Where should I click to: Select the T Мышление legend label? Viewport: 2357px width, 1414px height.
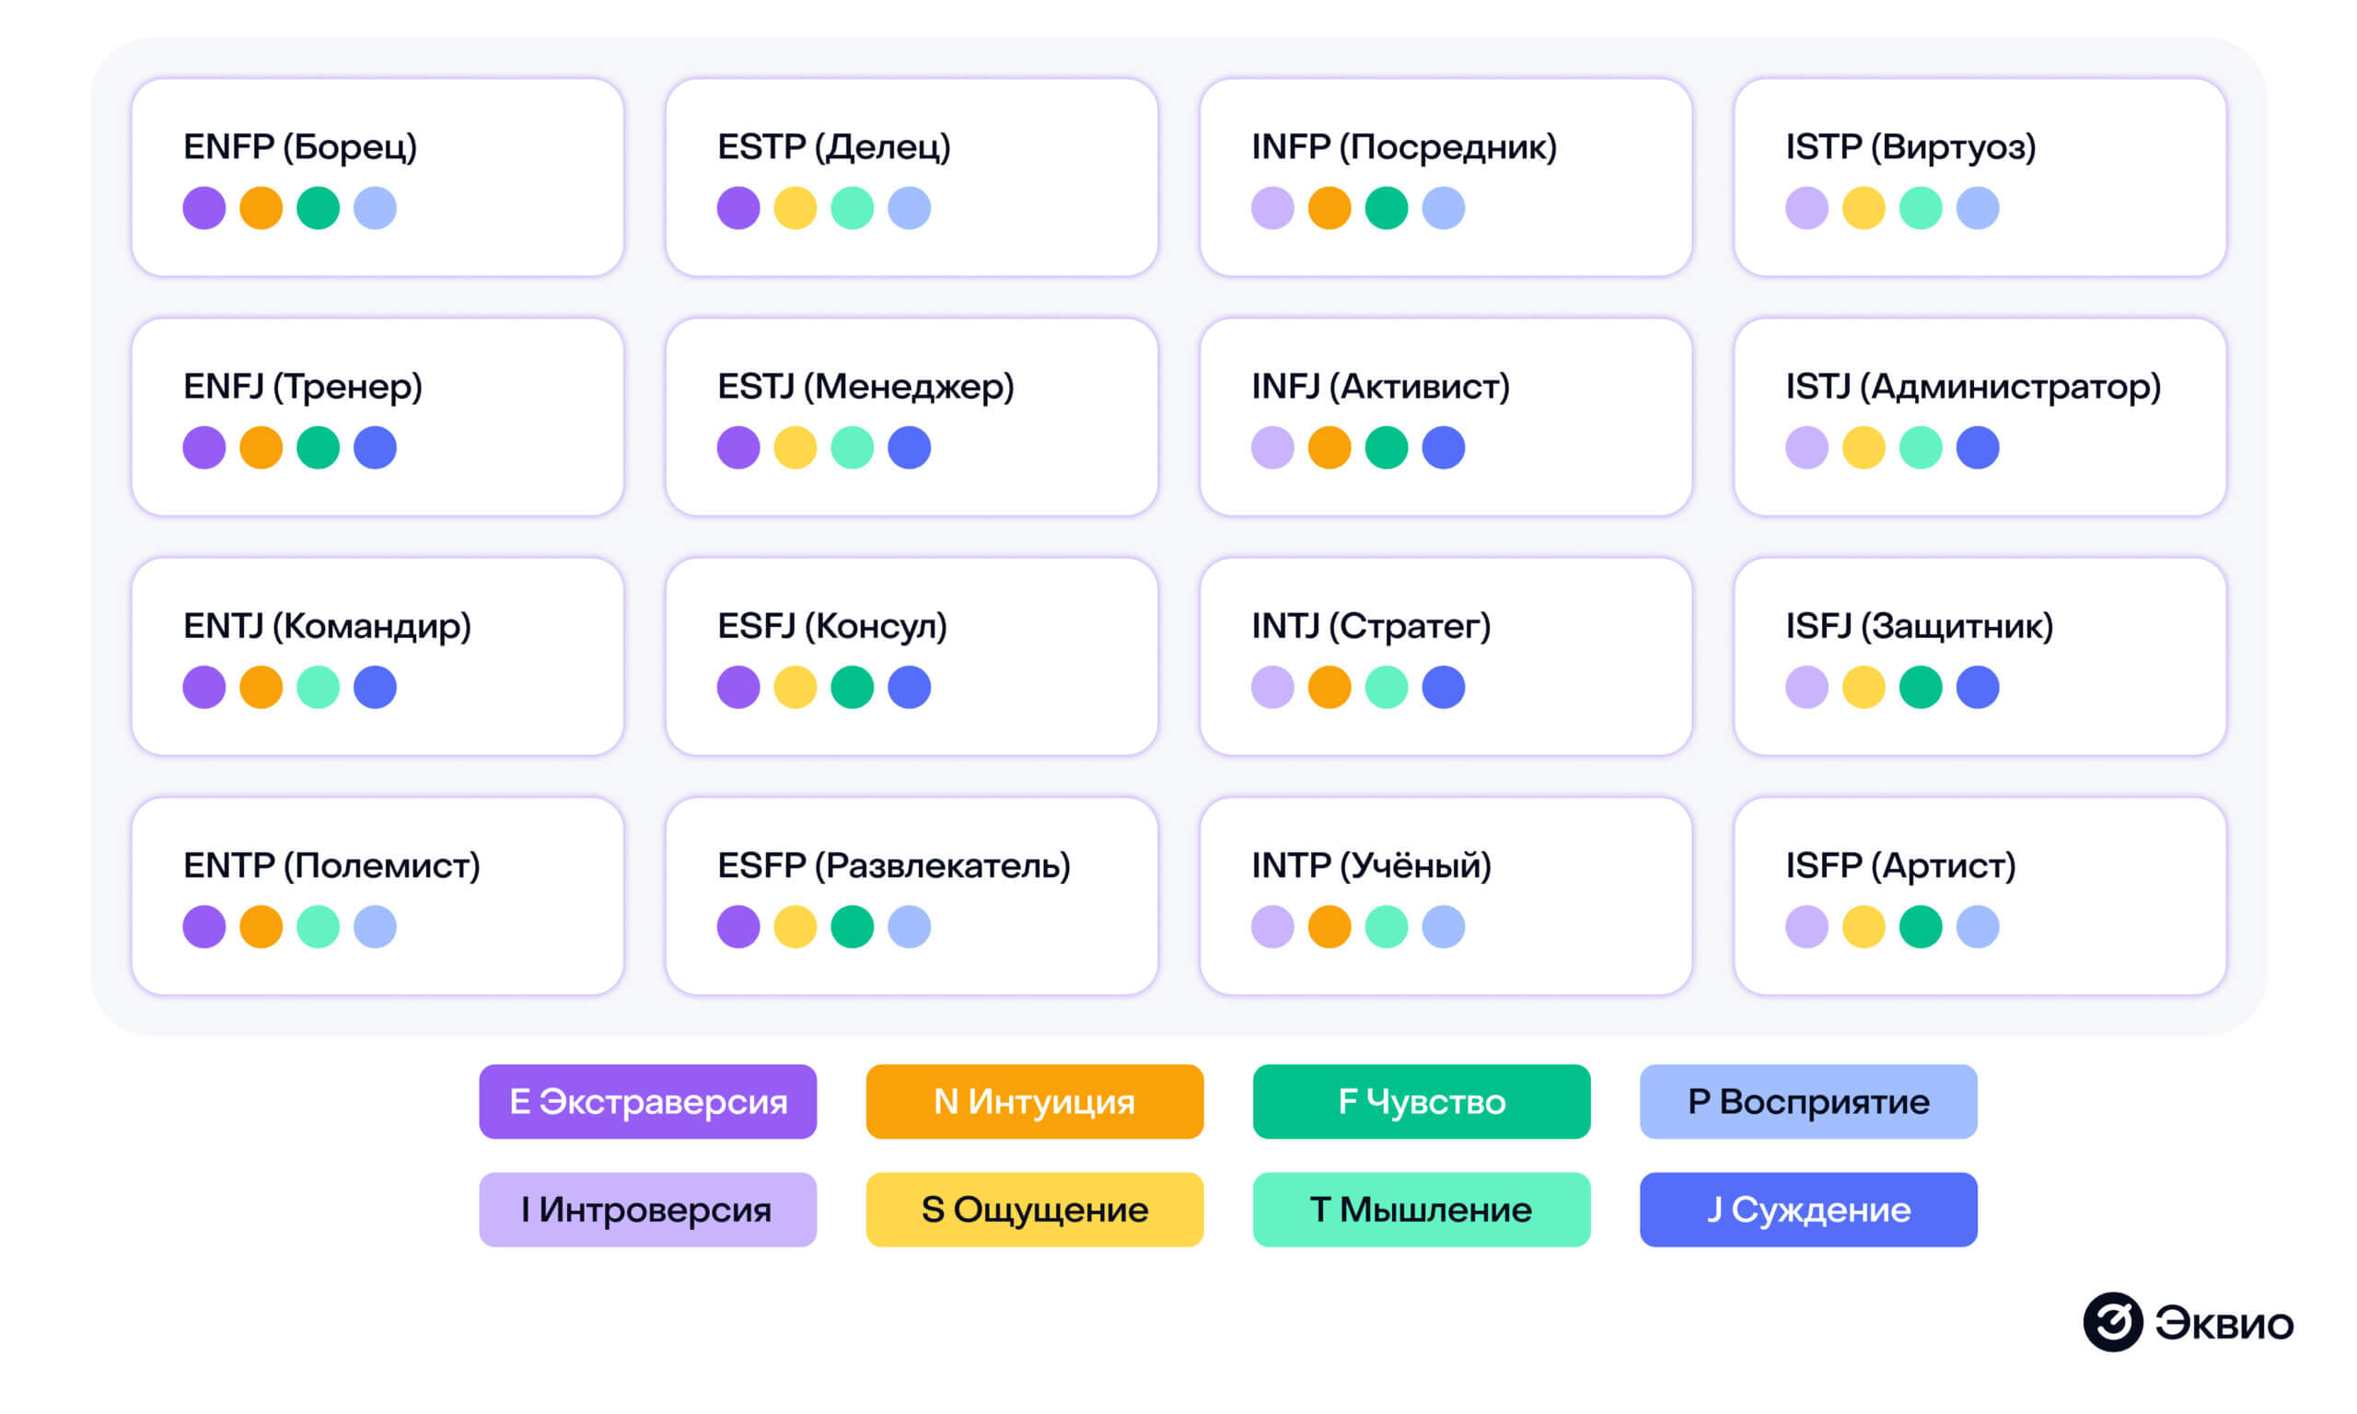(x=1422, y=1209)
